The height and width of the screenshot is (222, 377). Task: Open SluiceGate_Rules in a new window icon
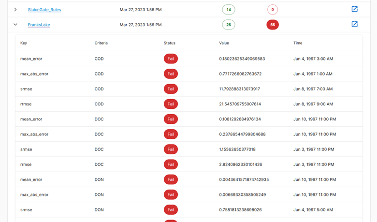tap(354, 9)
